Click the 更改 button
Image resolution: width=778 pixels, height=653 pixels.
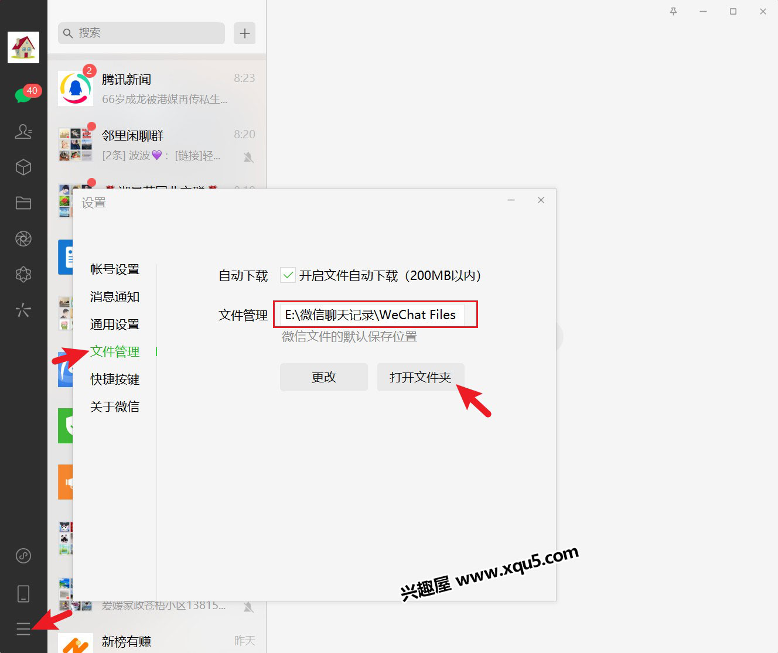tap(324, 377)
